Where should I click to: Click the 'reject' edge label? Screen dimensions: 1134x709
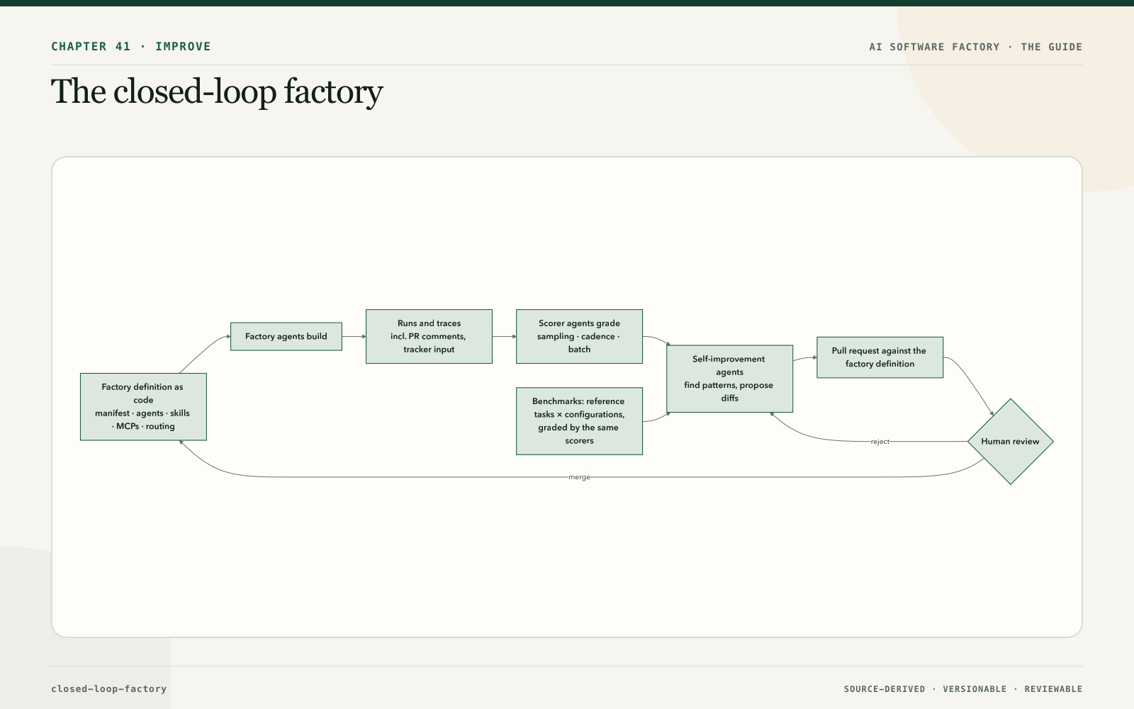(880, 442)
